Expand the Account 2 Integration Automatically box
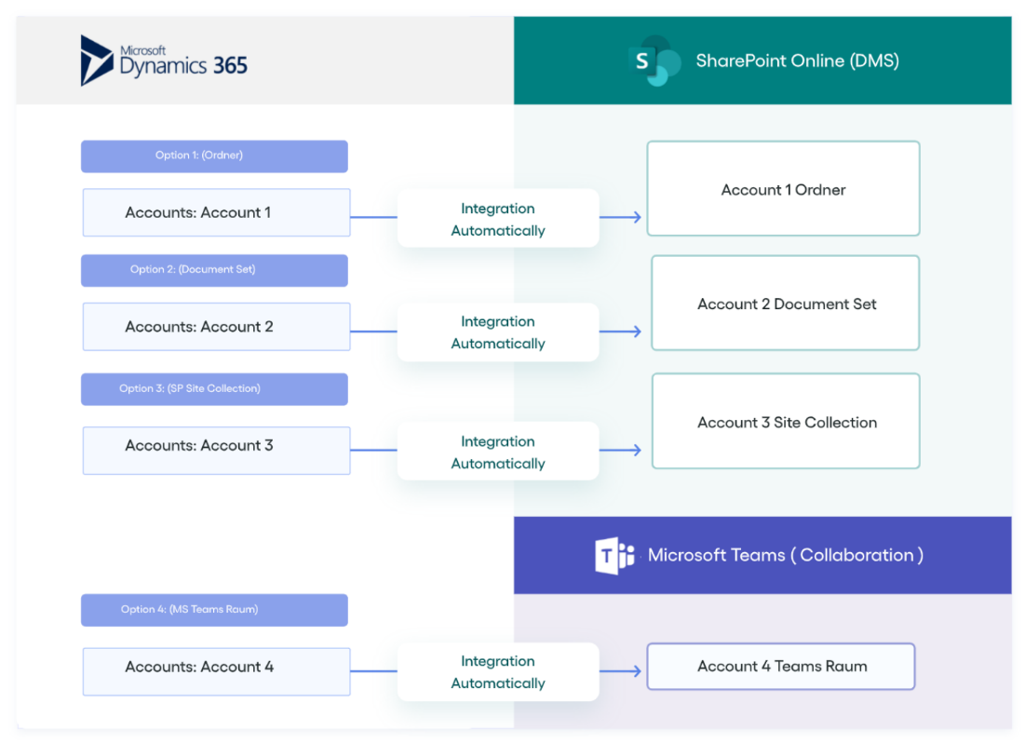 pos(498,331)
